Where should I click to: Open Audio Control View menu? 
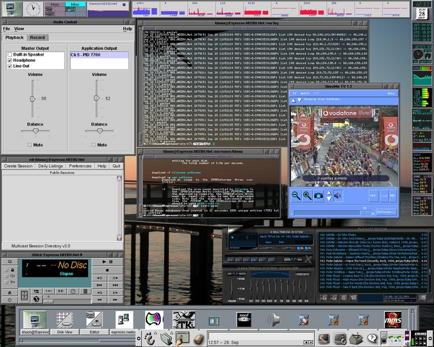19,28
